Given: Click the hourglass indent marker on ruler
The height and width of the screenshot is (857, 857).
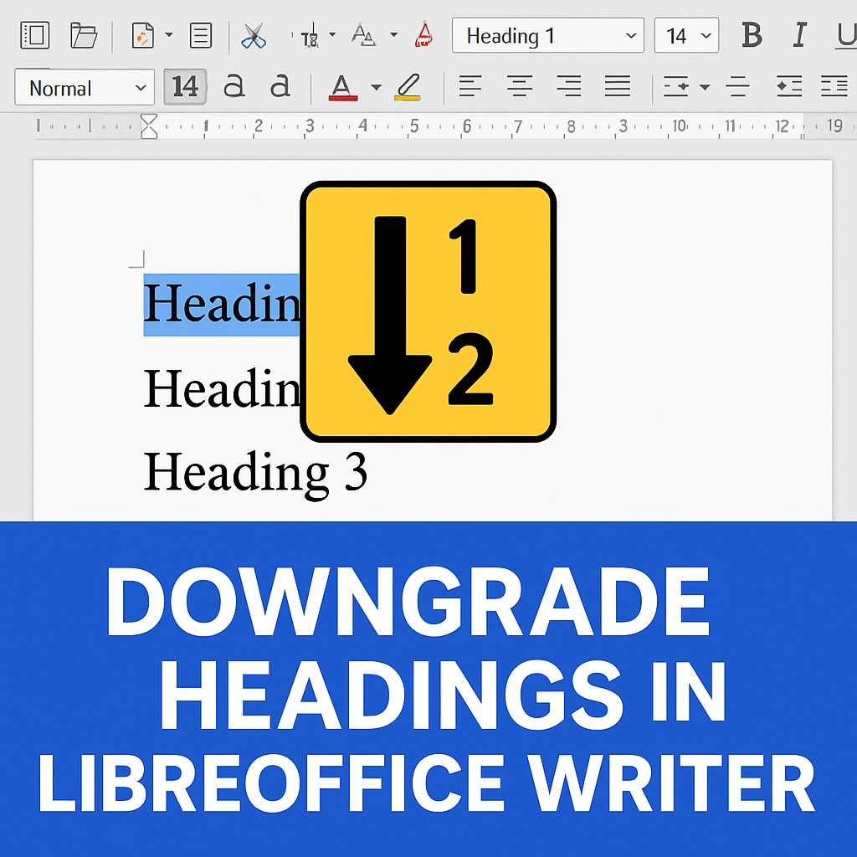Looking at the screenshot, I should pos(149,126).
